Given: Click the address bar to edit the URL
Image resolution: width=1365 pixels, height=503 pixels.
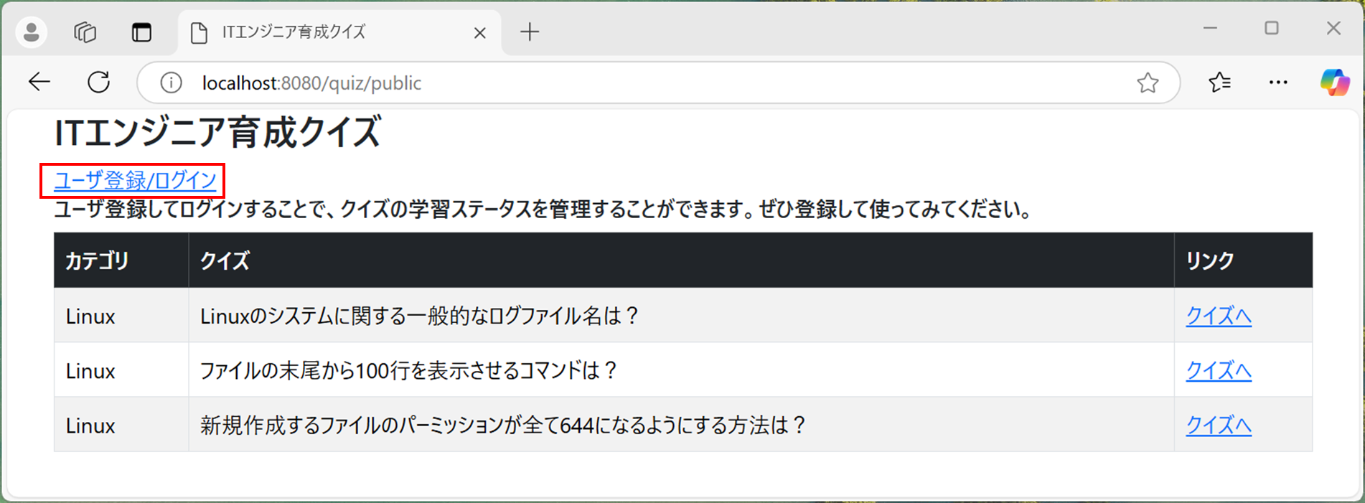Looking at the screenshot, I should [502, 83].
